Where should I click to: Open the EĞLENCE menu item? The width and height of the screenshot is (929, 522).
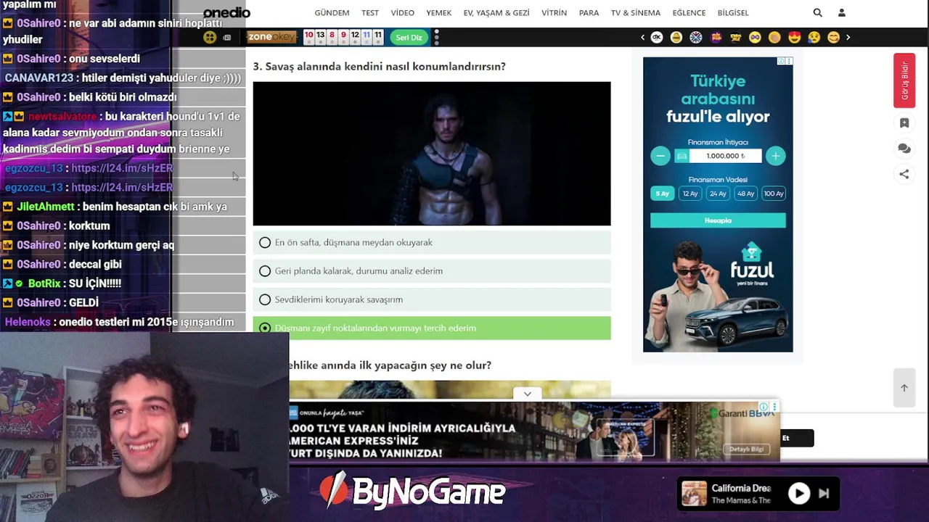coord(689,13)
